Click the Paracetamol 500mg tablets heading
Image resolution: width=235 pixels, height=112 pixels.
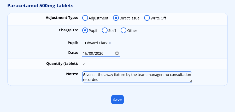pyautogui.click(x=40, y=6)
